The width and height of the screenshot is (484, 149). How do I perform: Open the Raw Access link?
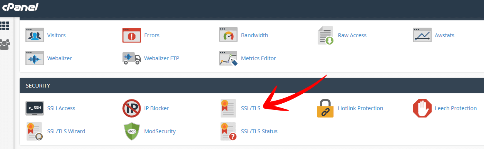[352, 35]
